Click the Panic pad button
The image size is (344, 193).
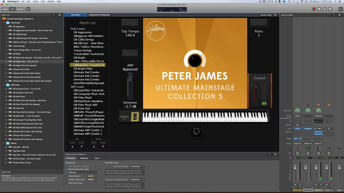(259, 23)
